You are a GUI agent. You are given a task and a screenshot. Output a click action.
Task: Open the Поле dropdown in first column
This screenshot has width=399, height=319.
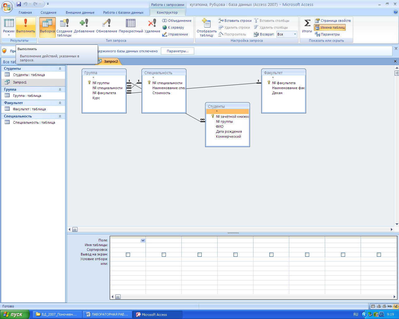[143, 240]
